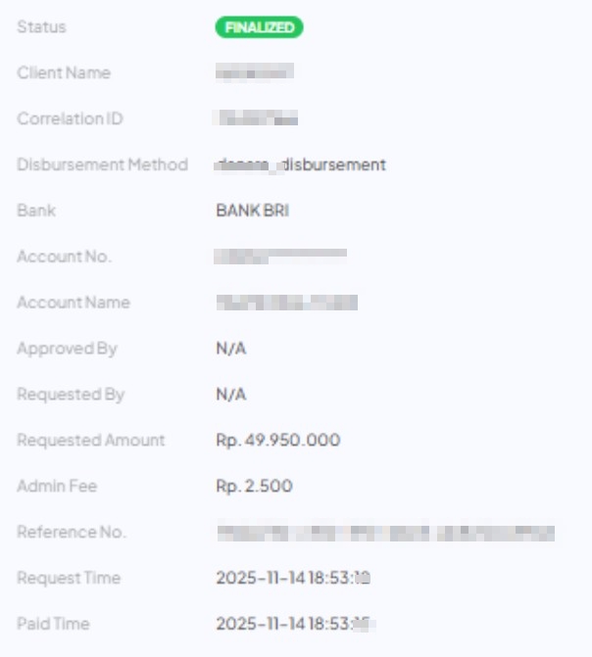Viewport: 592px width, 657px height.
Task: Click the Rp. 49.950.000 requested amount
Action: (x=277, y=441)
